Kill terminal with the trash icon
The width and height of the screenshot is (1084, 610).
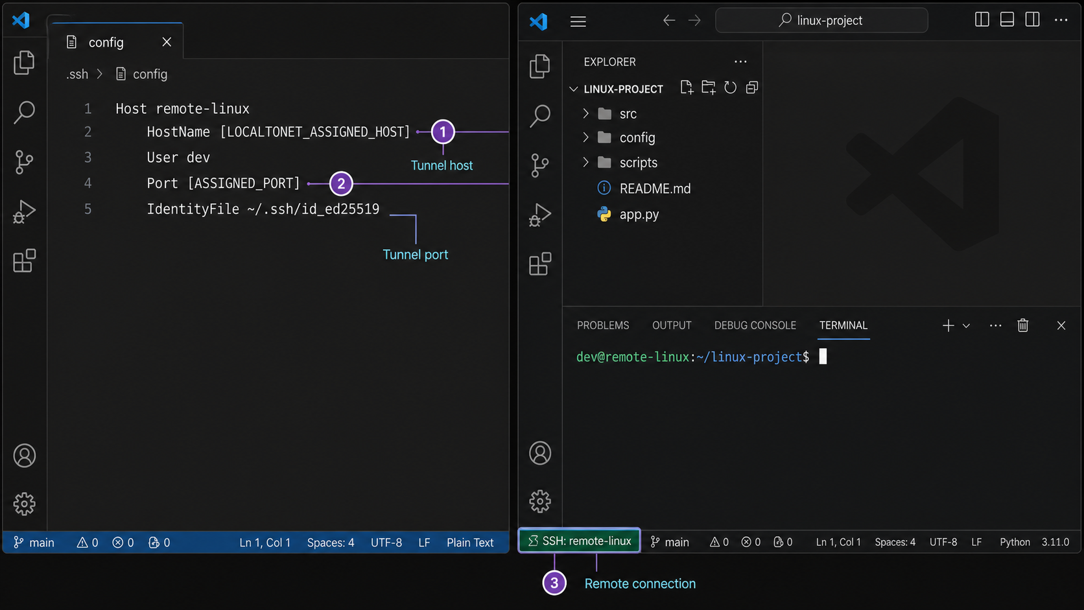click(1023, 325)
